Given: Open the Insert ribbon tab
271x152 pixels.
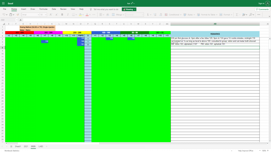Looking at the screenshot, I should pos(23,9).
